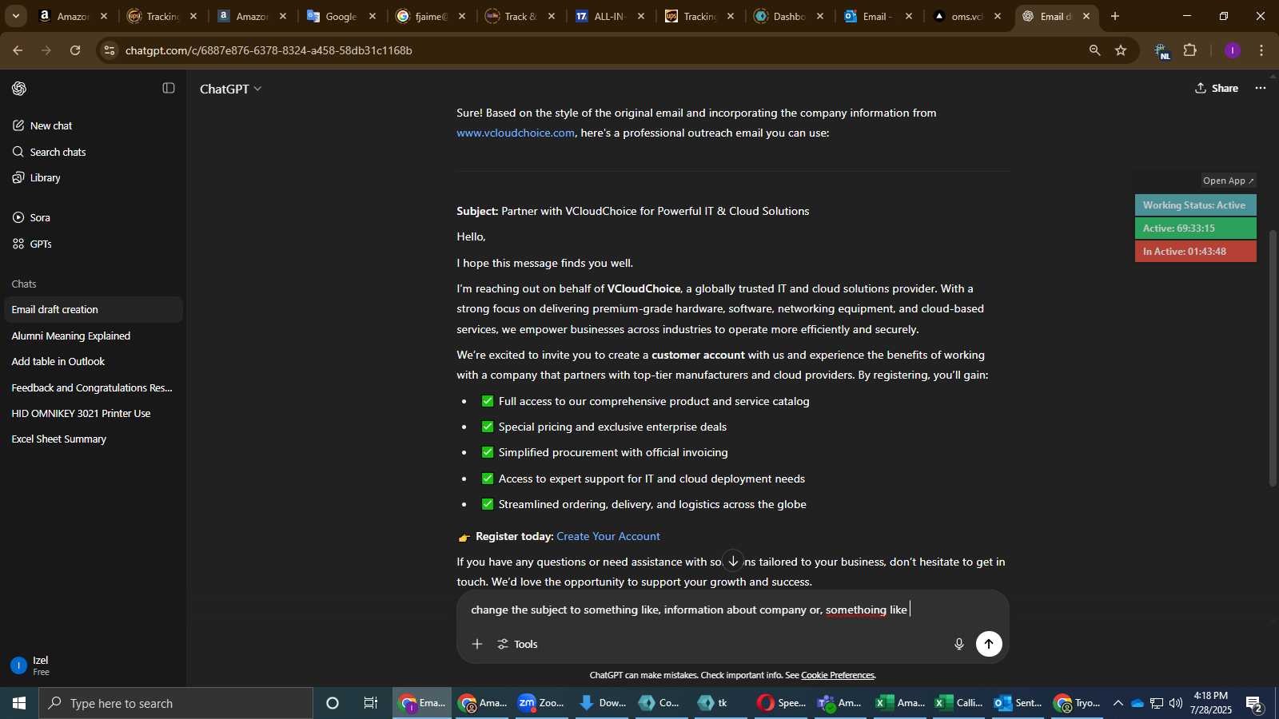Open the Feedback and Congratulations chat

(93, 387)
